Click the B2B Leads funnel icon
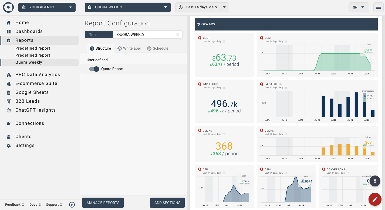385x210 pixels. (9, 101)
